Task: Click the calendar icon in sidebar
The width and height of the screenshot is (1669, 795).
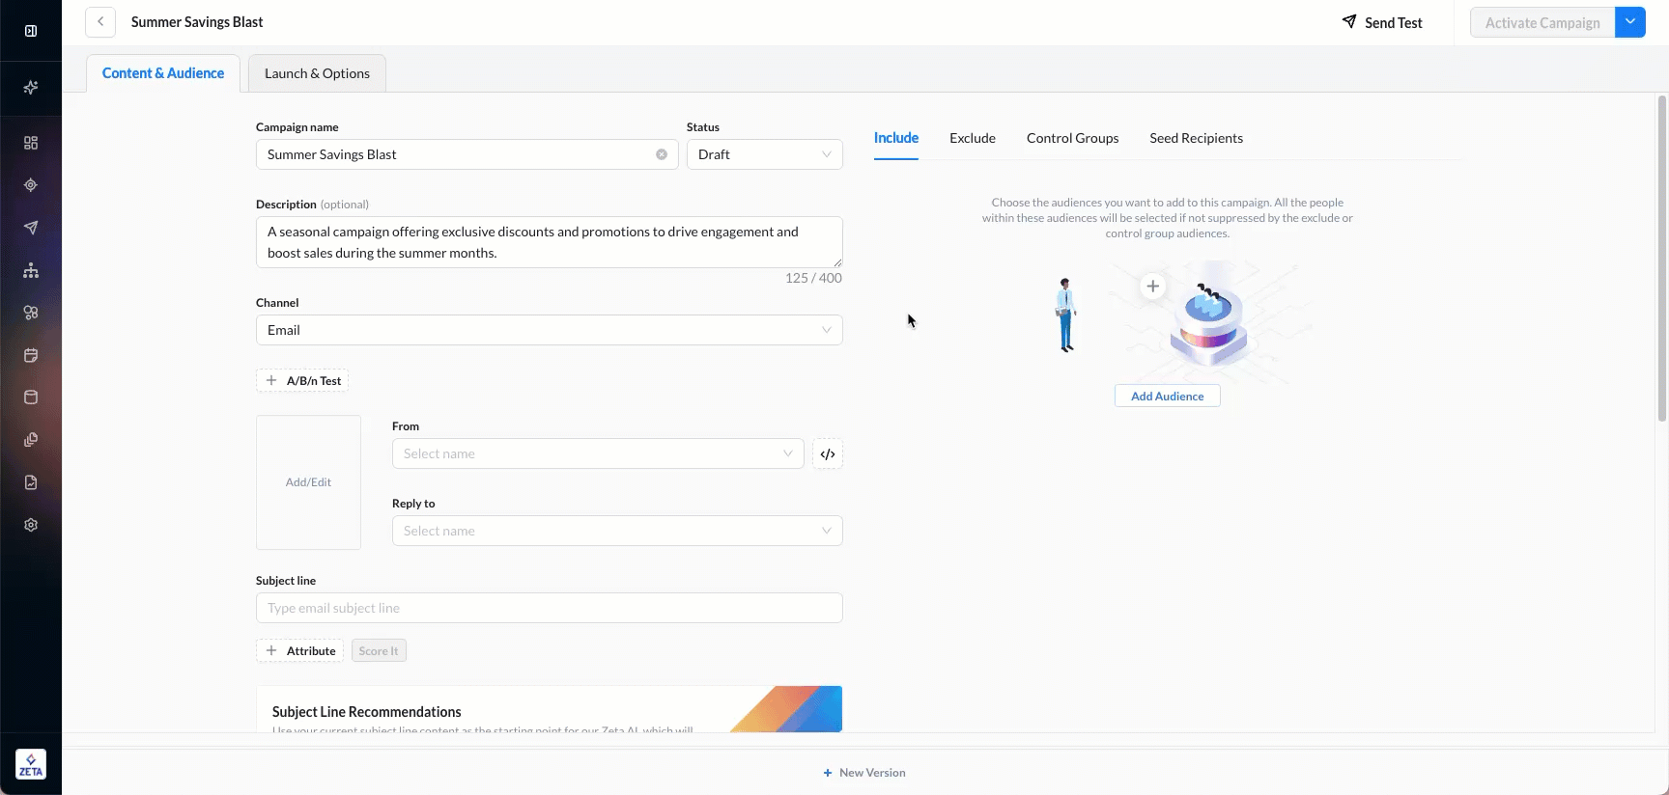Action: (31, 355)
